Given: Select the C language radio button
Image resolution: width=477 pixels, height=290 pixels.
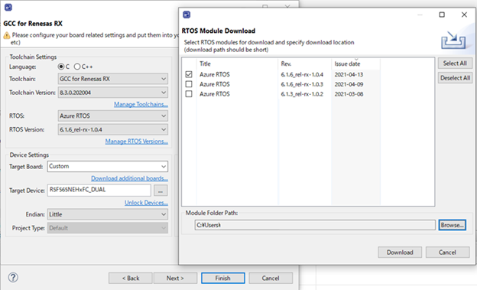Looking at the screenshot, I should [61, 67].
